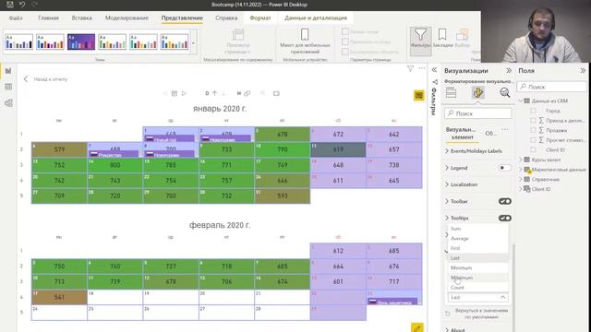Screen dimensions: 591x332
Task: Select the purple dark theme thumbnail
Action: click(x=81, y=41)
